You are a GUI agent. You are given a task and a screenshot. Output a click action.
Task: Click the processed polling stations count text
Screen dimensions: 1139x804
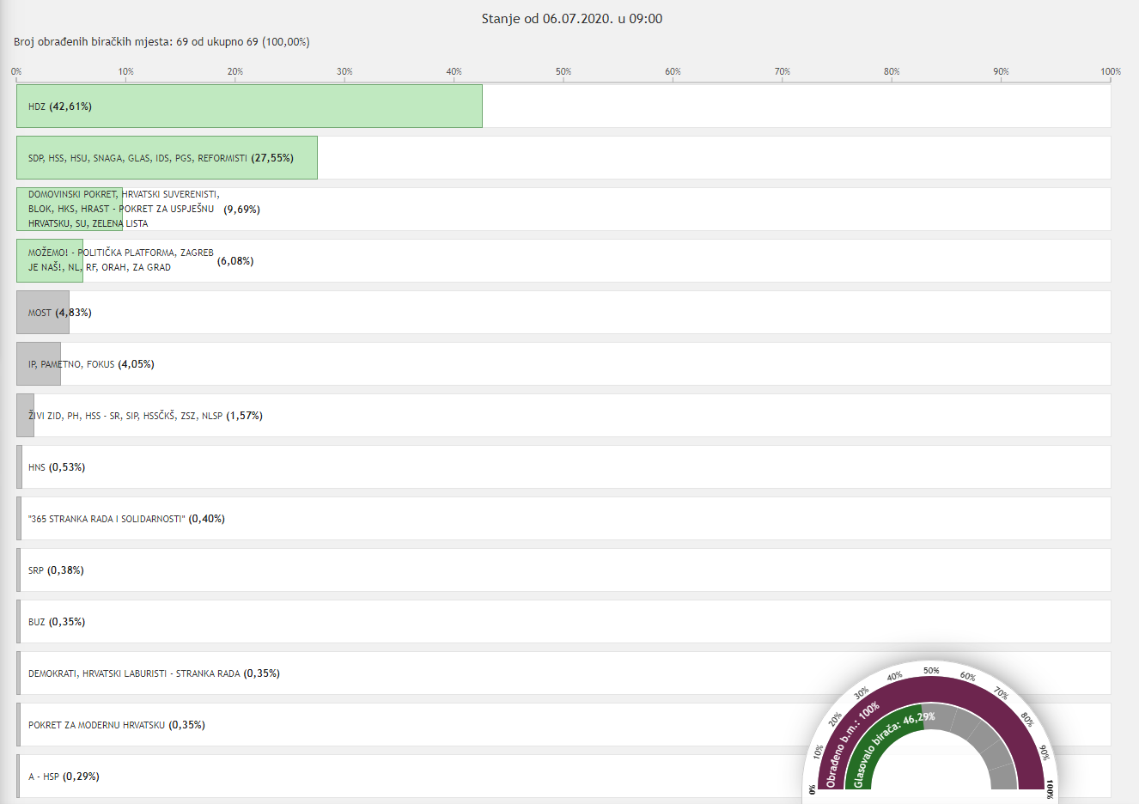click(161, 42)
